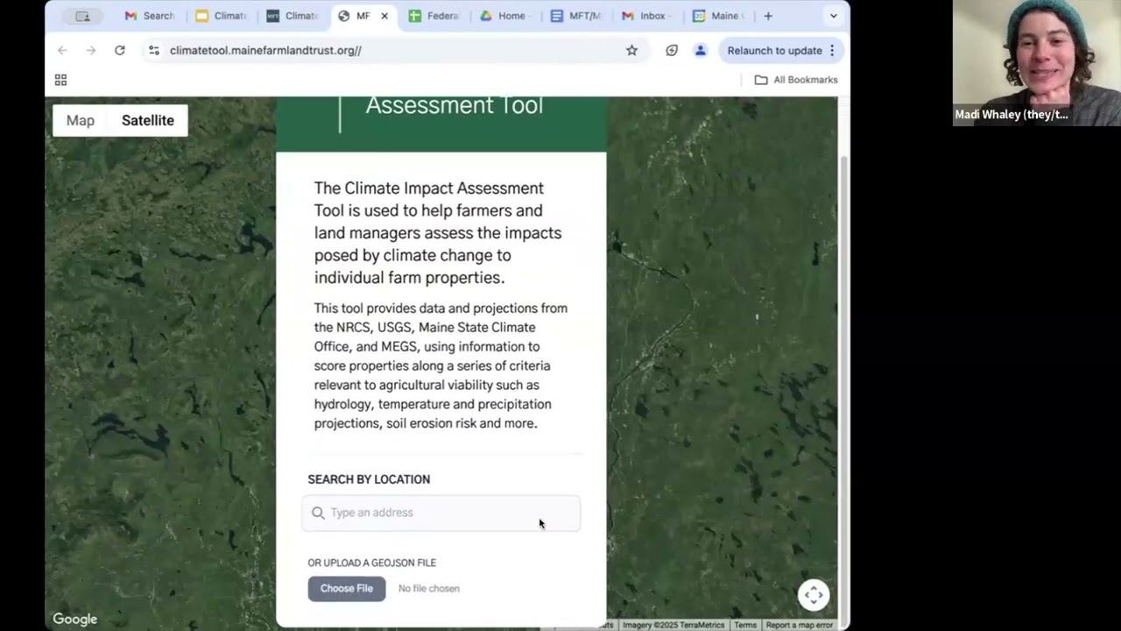The image size is (1121, 631).
Task: Open a new browser tab
Action: [768, 16]
